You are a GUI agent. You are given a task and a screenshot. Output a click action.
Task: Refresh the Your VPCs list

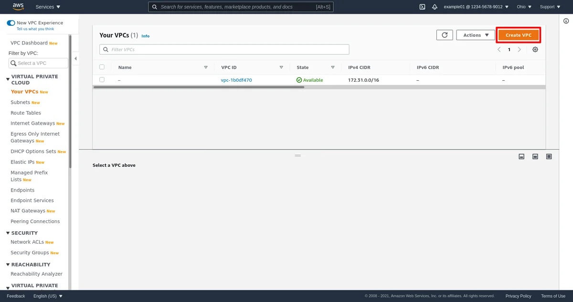444,34
